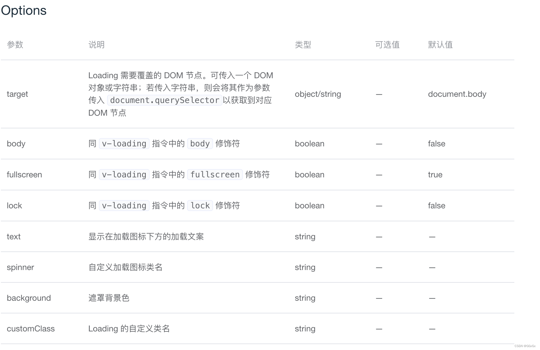Click the document.querySelector code tag
The width and height of the screenshot is (540, 350).
pyautogui.click(x=164, y=100)
